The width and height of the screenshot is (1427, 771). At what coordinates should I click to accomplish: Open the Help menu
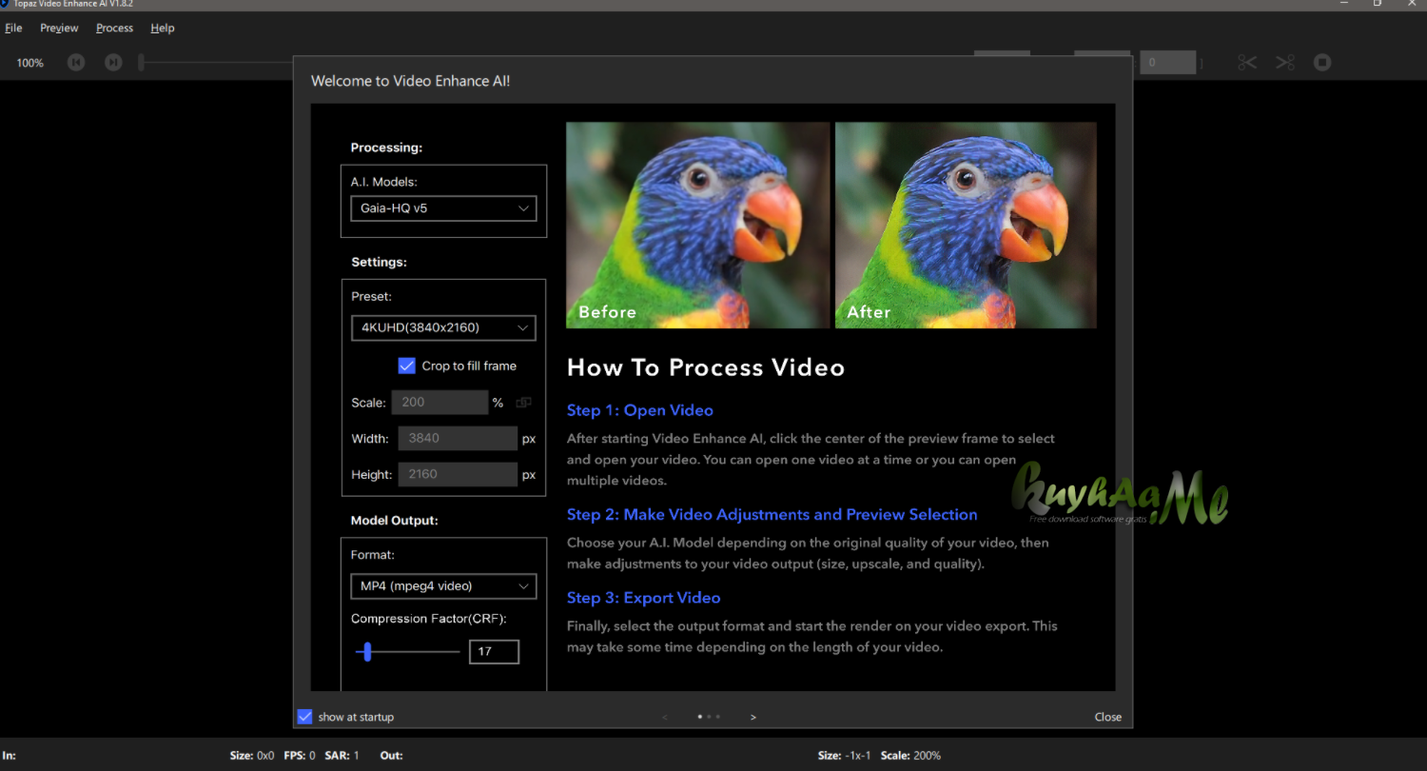click(x=163, y=29)
